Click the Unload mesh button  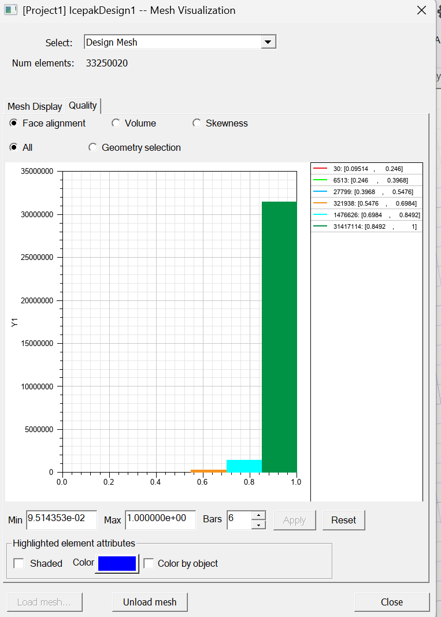click(150, 602)
